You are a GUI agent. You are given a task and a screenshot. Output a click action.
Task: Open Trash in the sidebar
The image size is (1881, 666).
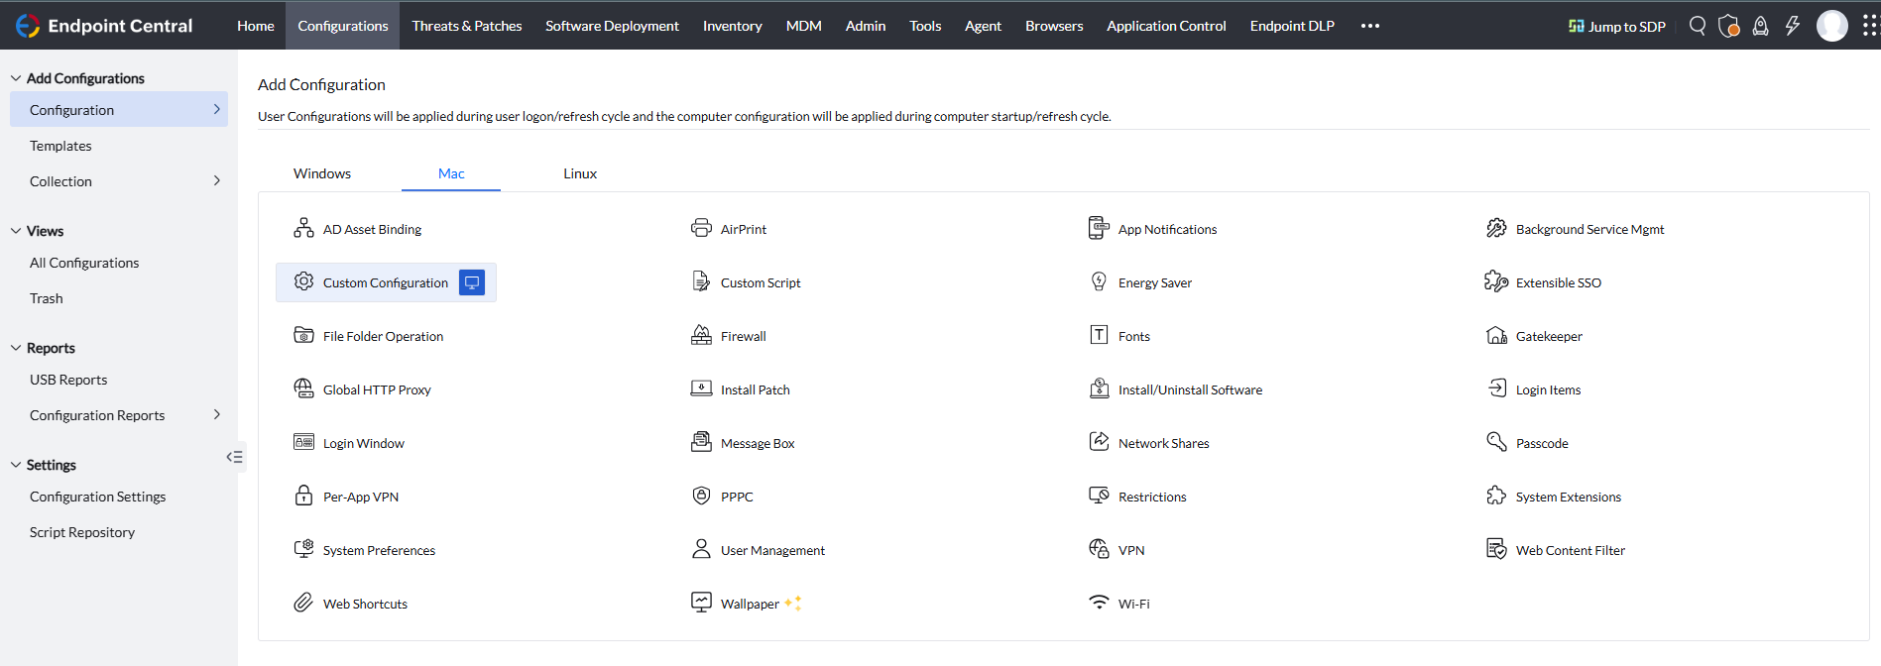pyautogui.click(x=47, y=298)
